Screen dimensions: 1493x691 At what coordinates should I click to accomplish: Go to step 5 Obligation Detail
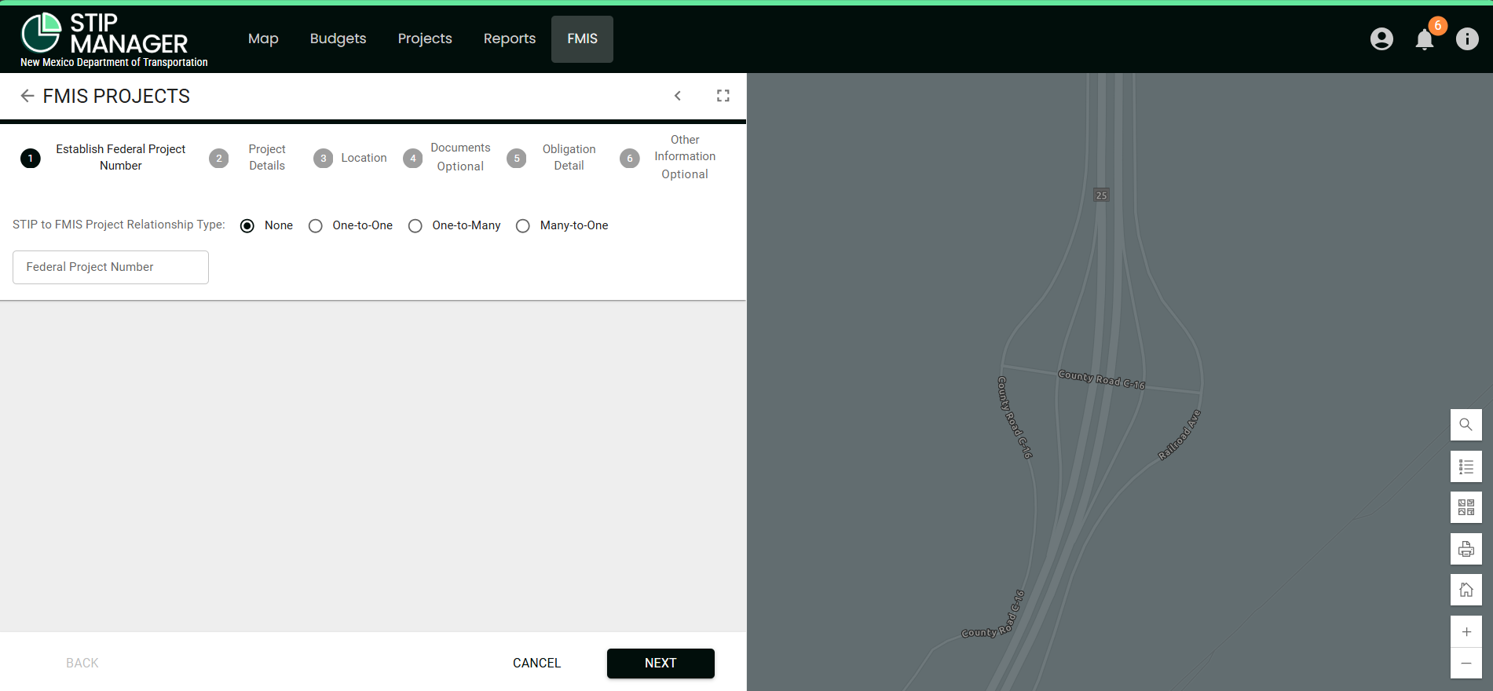point(552,158)
